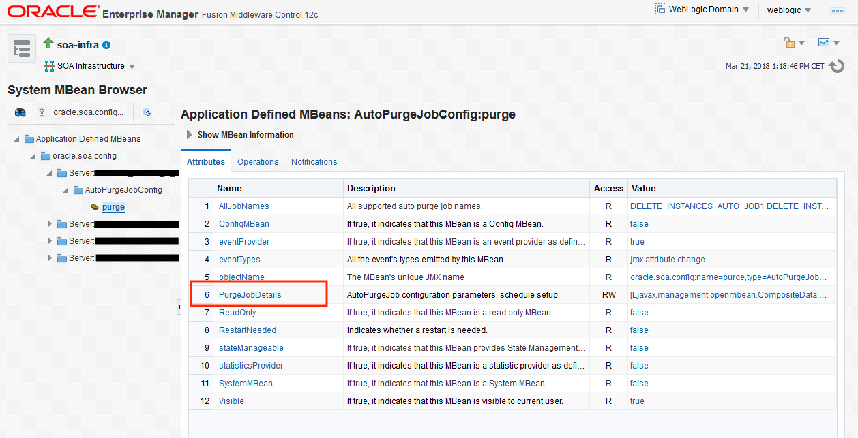This screenshot has width=858, height=438.
Task: Click the AllJobNames attribute link
Action: (243, 206)
